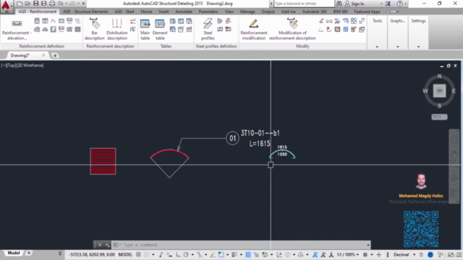Add a new layout with the plus tab
The height and width of the screenshot is (260, 463).
(x=29, y=253)
